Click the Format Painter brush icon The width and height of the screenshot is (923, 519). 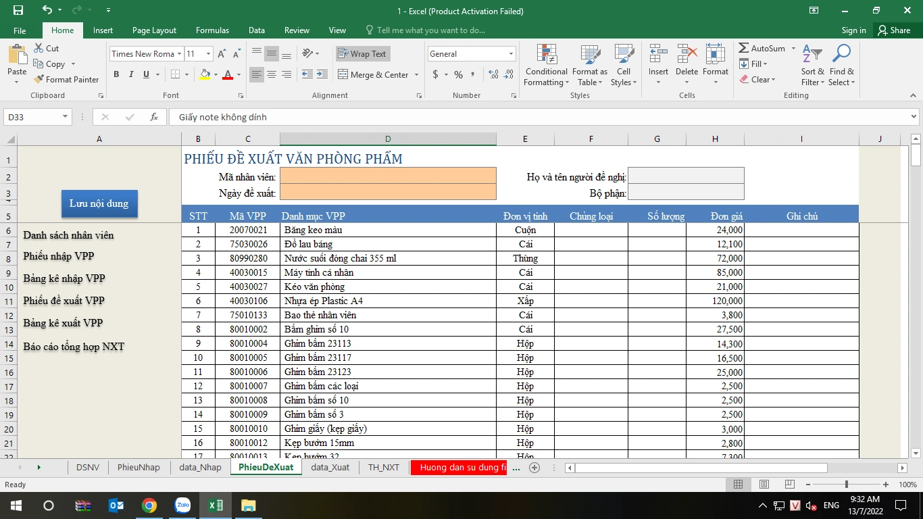(39, 79)
